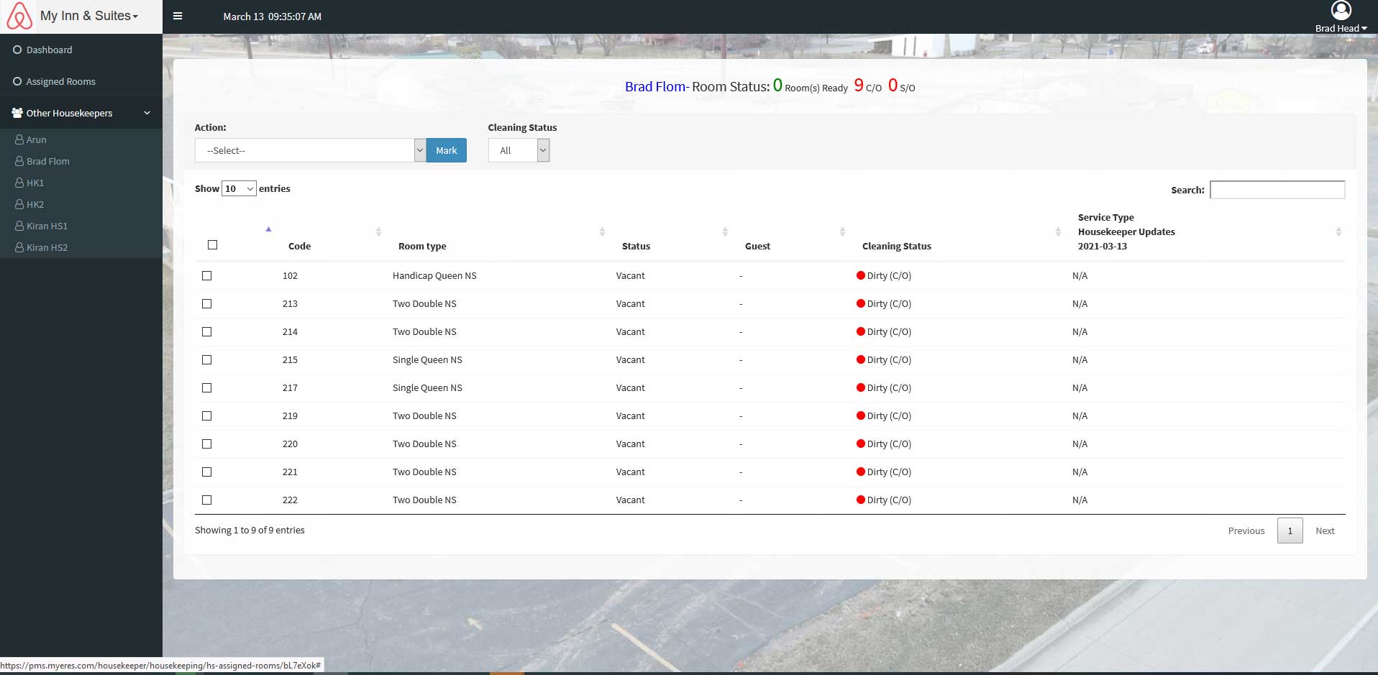Select housekeeper Kiran HS1
Viewport: 1378px width, 675px height.
[47, 226]
